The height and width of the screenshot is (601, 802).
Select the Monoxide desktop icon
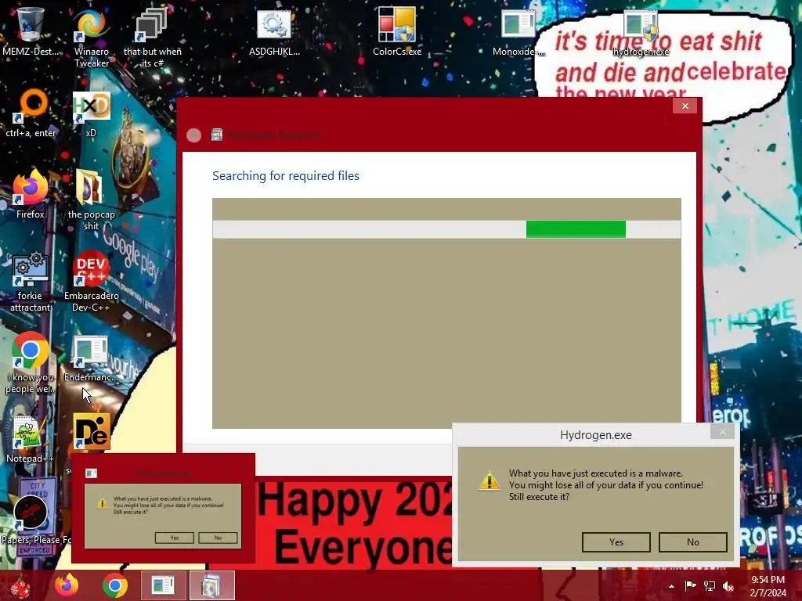tap(518, 31)
